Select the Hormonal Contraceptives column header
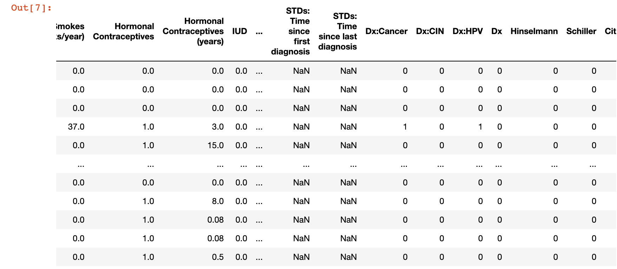The image size is (617, 269). click(x=124, y=32)
